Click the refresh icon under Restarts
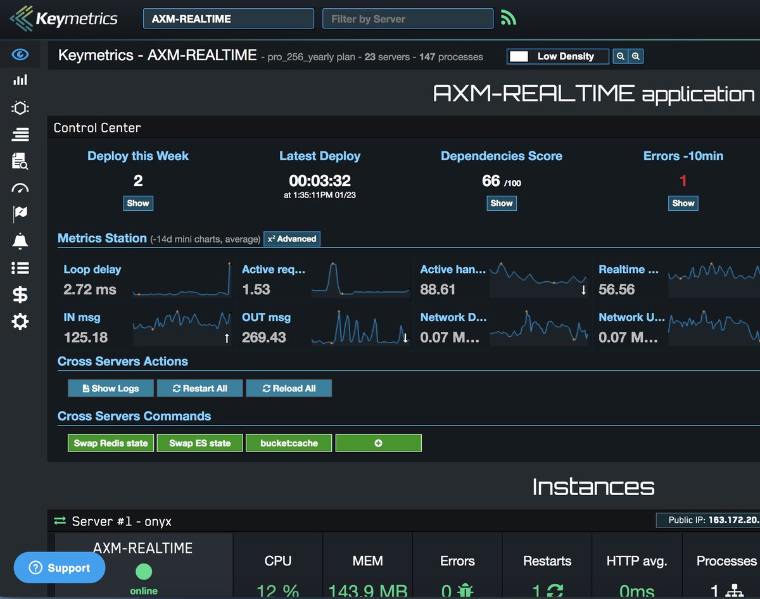This screenshot has width=760, height=599. 555,591
